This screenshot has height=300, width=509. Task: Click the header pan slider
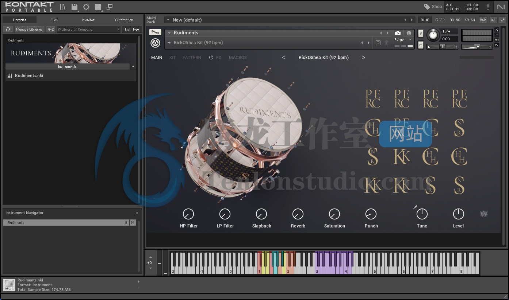point(442,47)
